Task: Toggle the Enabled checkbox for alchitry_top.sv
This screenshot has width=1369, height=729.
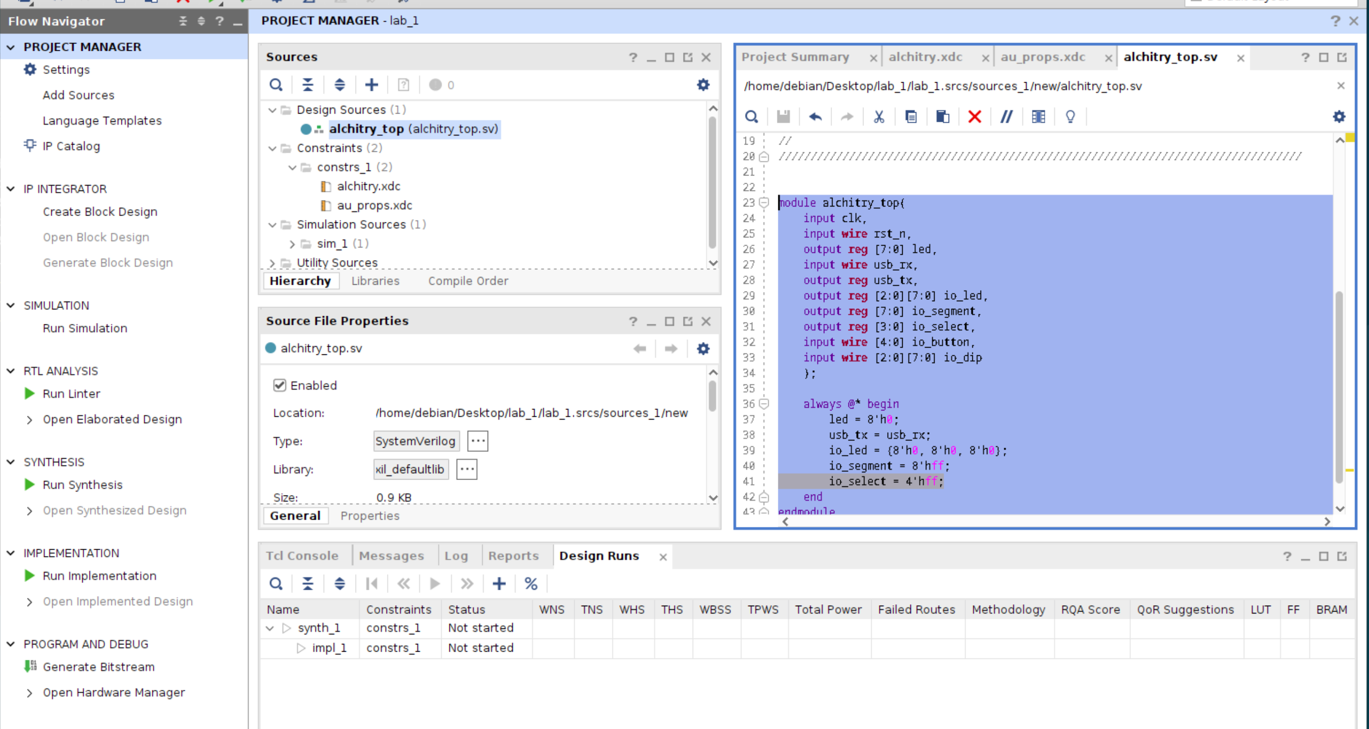Action: [280, 385]
